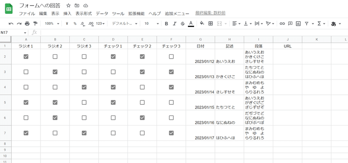
Task: Uncheck ラジオ1 checkbox in row 2
Action: [x=26, y=57]
